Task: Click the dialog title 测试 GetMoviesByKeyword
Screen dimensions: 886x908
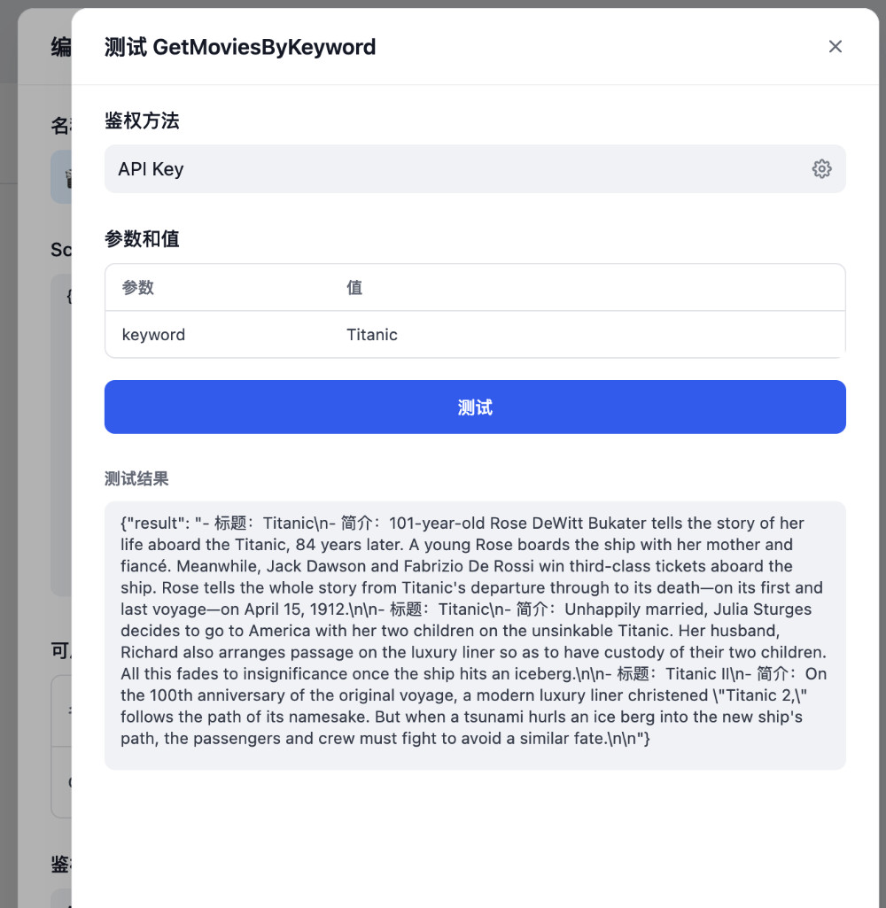Action: pos(240,47)
